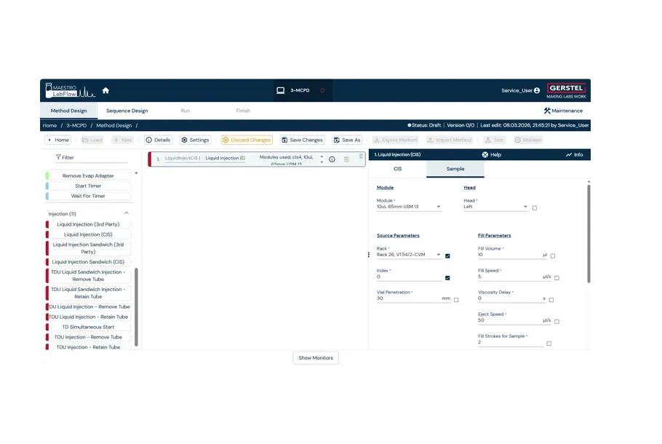Delete step with the trash icon
This screenshot has width=662, height=444.
point(346,159)
